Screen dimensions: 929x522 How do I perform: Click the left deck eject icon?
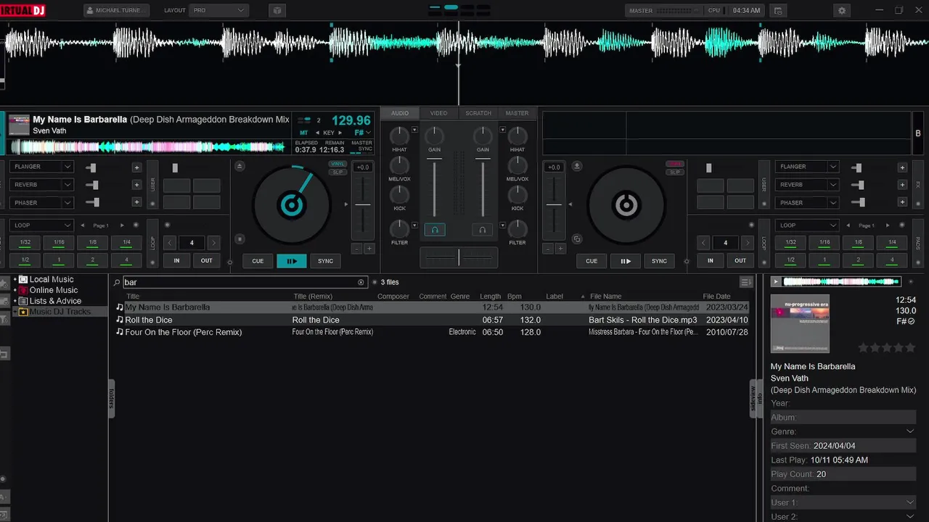[x=240, y=166]
